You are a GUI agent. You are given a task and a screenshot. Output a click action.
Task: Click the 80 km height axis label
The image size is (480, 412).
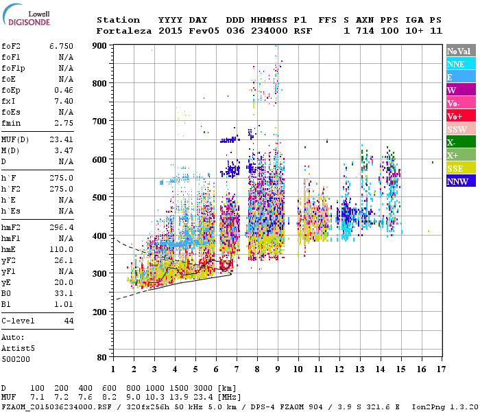coord(102,357)
